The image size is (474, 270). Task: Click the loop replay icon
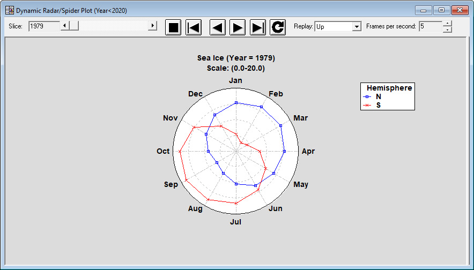(278, 27)
